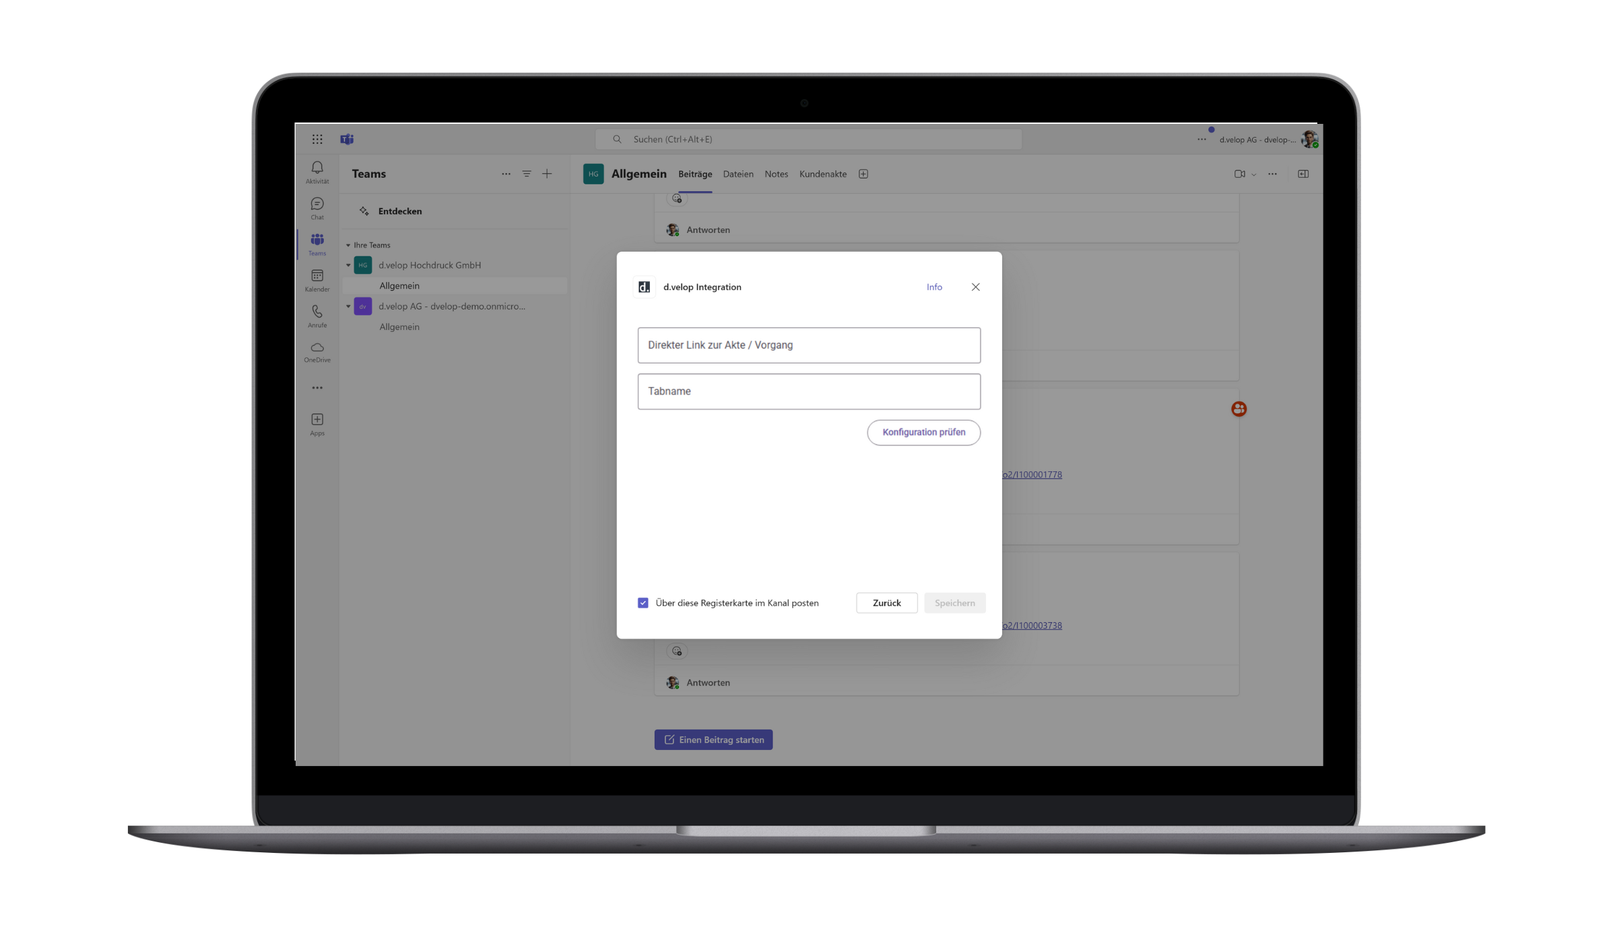Collapse the Ihre Teams section
The image size is (1613, 927).
point(348,245)
